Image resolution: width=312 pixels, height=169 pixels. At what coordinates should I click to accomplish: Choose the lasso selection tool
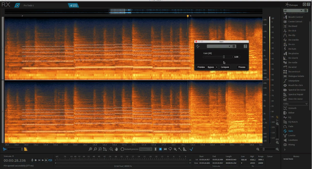pyautogui.click(x=170, y=149)
